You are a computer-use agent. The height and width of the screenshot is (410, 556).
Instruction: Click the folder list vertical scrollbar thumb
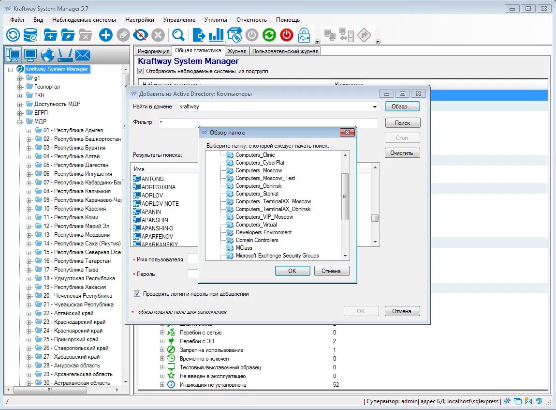click(345, 197)
